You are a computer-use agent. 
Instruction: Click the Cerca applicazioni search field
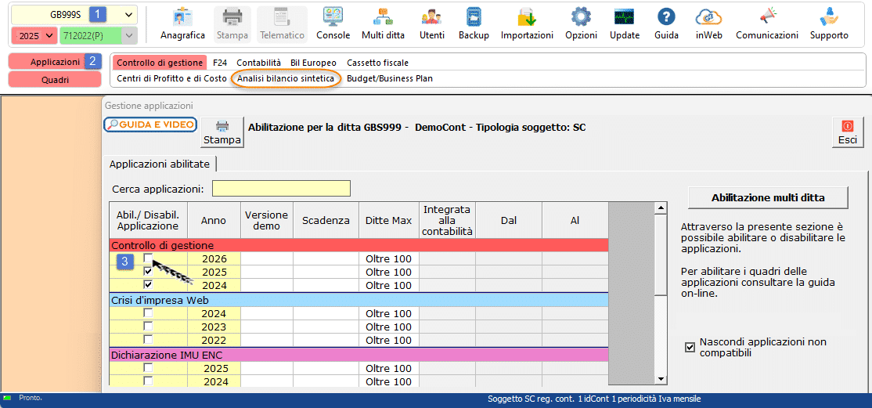point(281,189)
